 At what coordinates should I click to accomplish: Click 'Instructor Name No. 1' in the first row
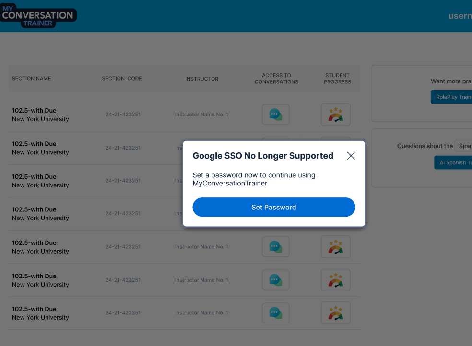(x=201, y=115)
